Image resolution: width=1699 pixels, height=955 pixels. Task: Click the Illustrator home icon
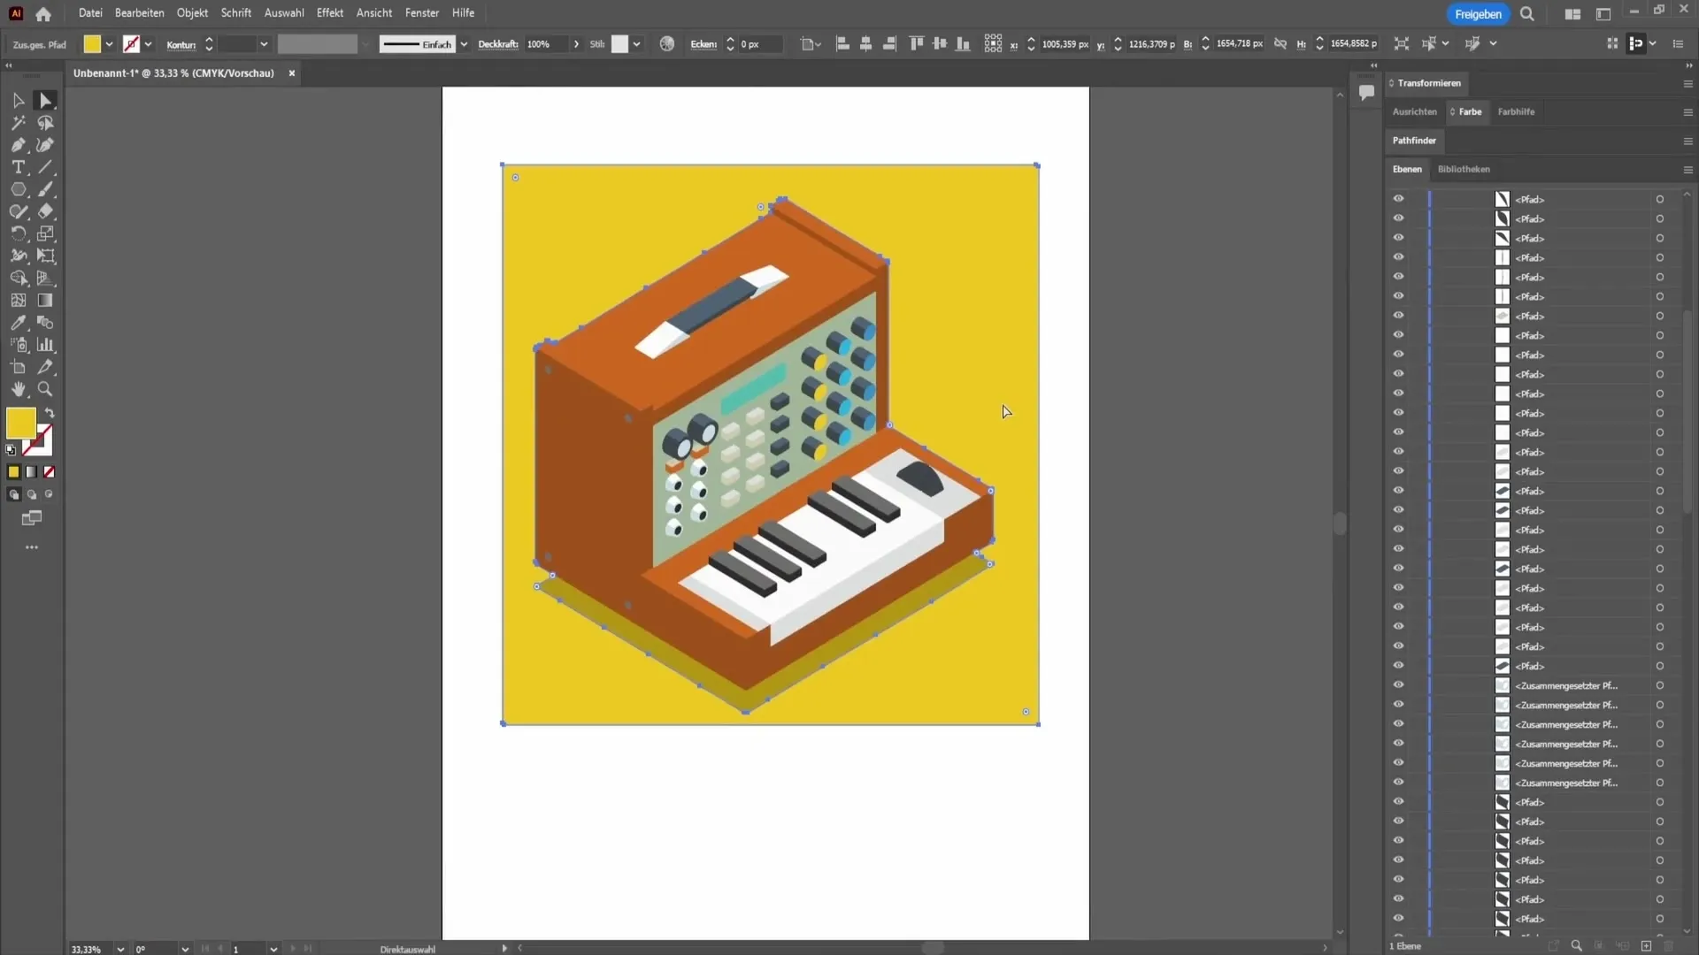(x=43, y=13)
